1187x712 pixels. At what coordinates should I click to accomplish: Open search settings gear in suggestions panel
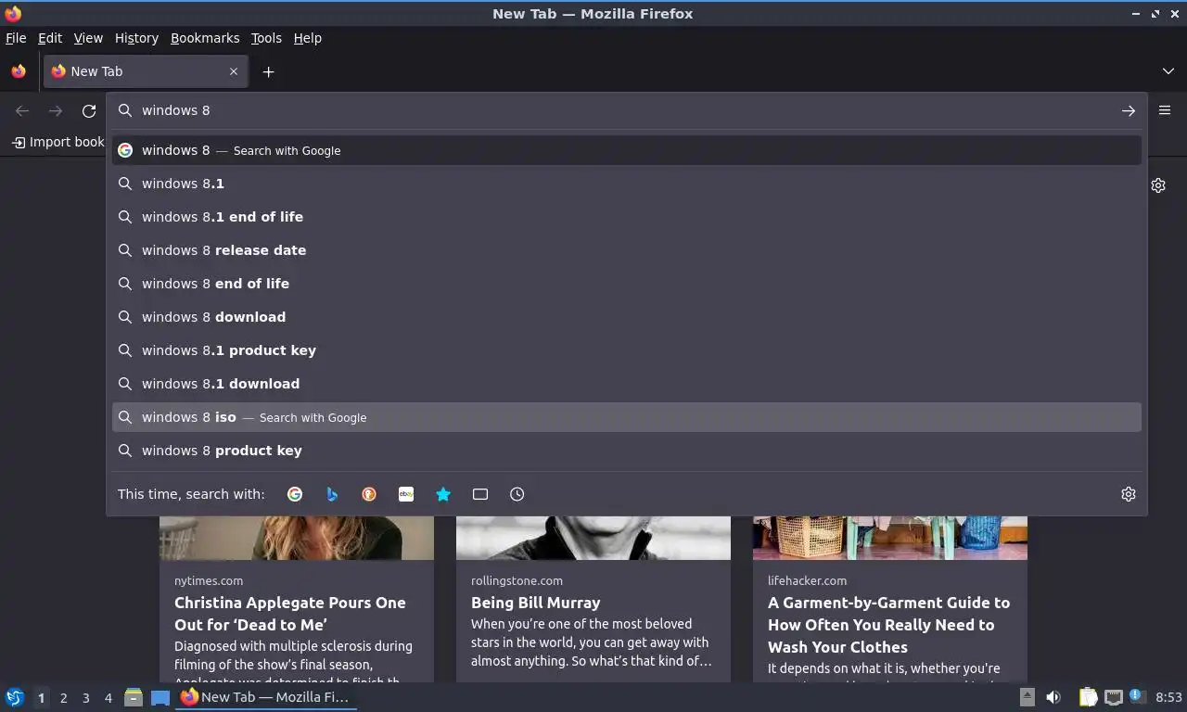[x=1129, y=494]
